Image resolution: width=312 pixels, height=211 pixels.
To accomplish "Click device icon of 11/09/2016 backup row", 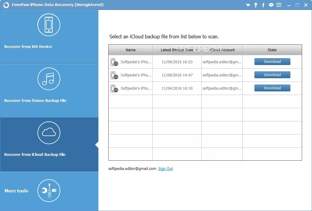I will click(114, 62).
